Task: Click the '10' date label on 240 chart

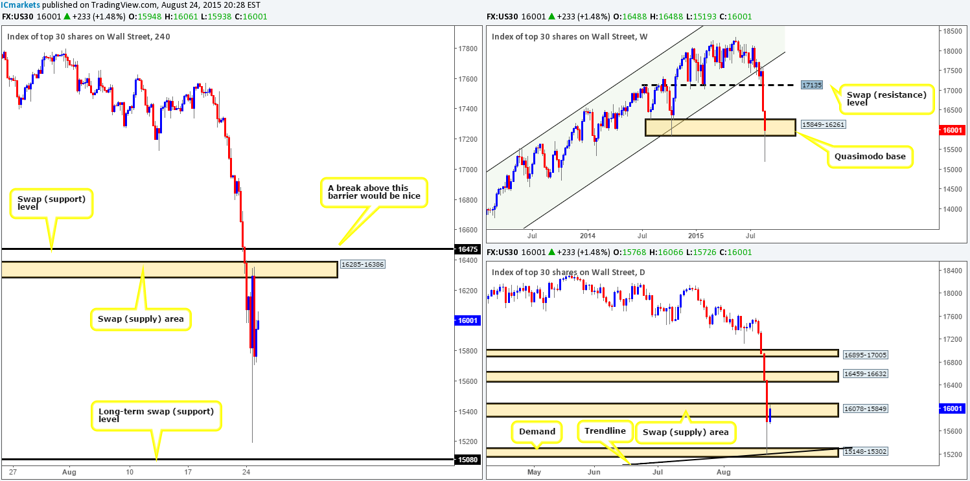Action: point(130,473)
